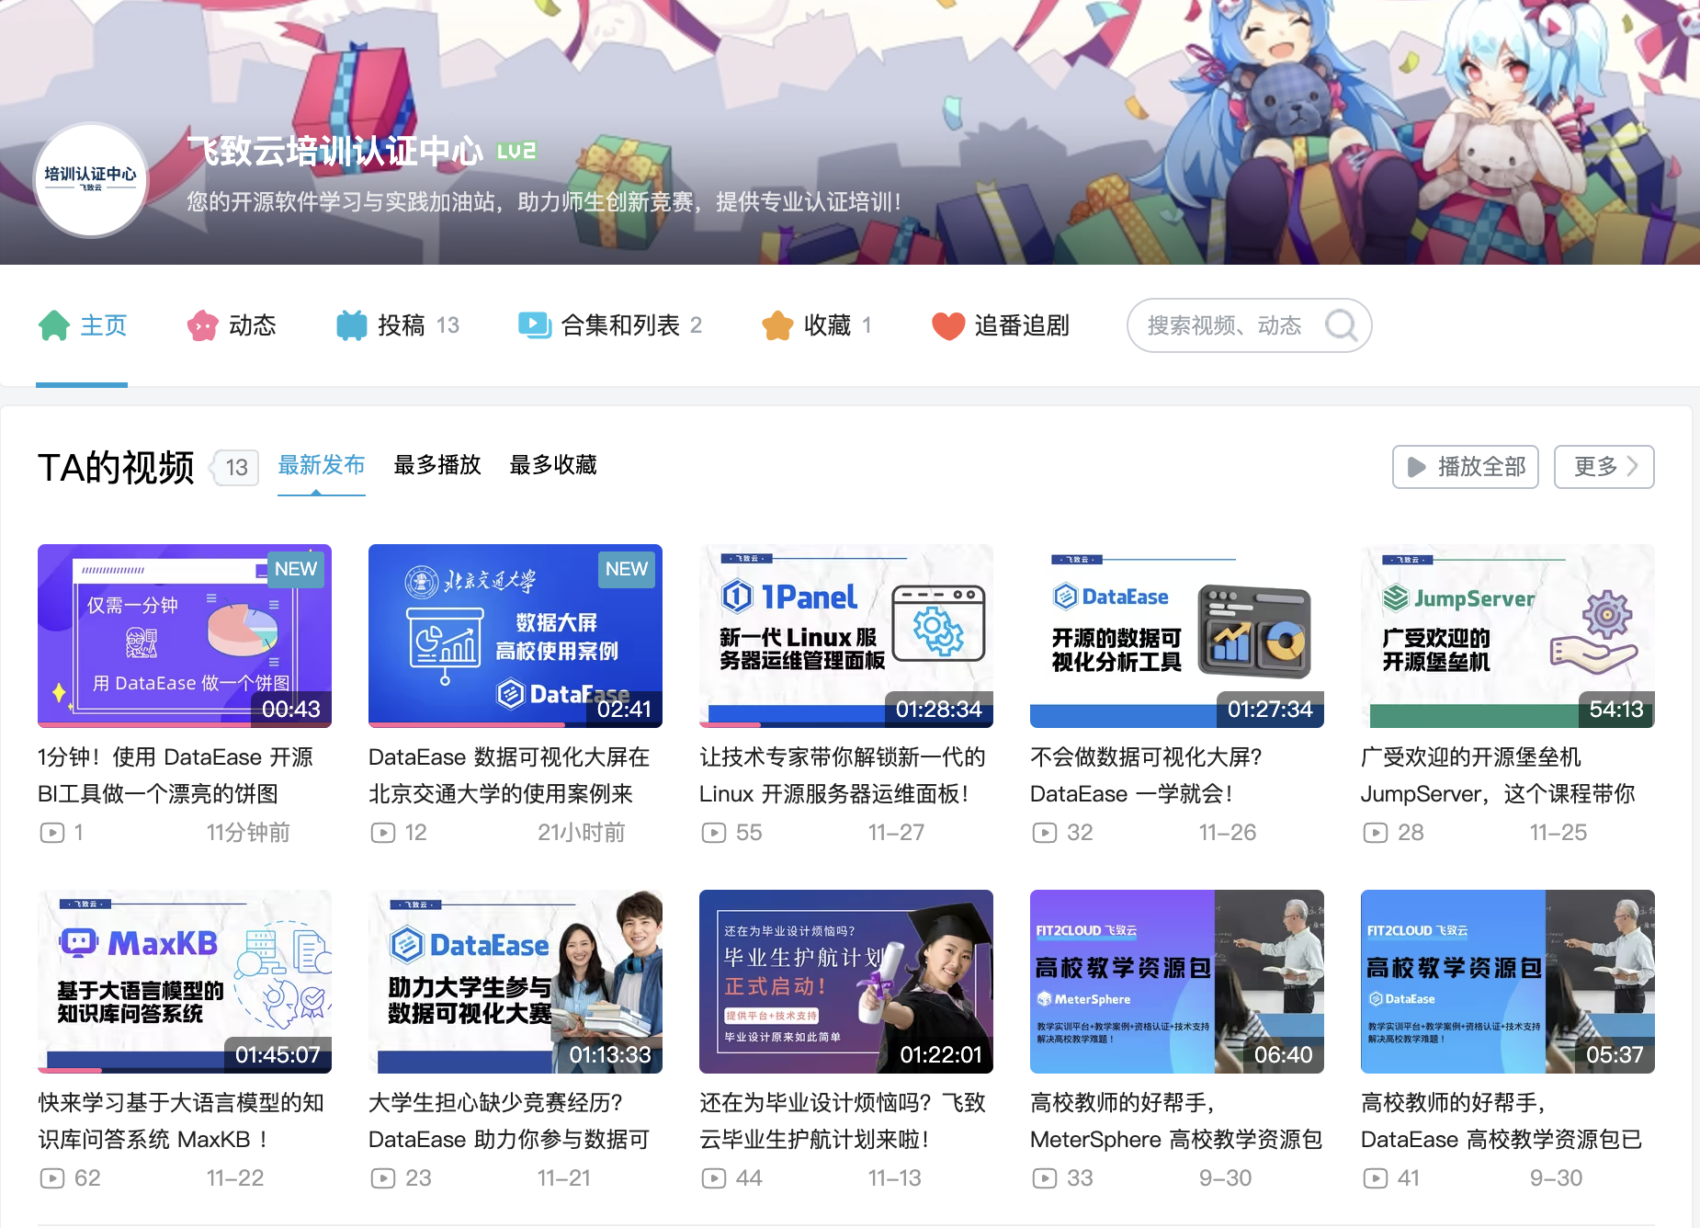Open the 主页 tab
The image size is (1700, 1228).
82,325
